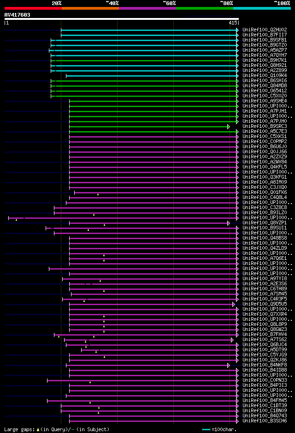Select hit UniRef100_B6SHI6

pos(265,80)
